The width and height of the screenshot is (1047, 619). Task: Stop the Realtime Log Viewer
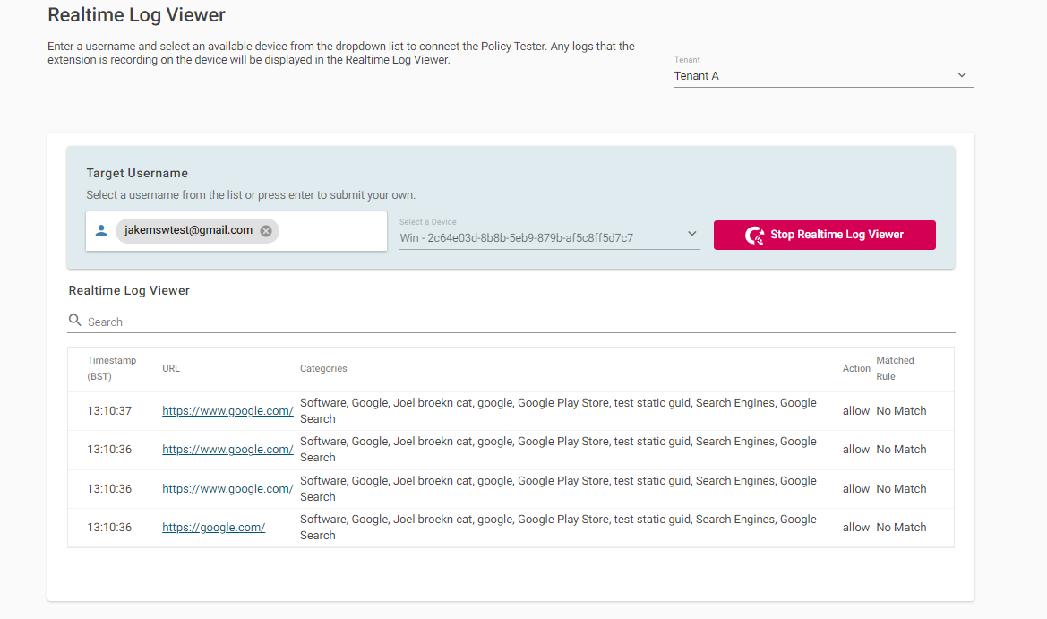click(x=825, y=235)
